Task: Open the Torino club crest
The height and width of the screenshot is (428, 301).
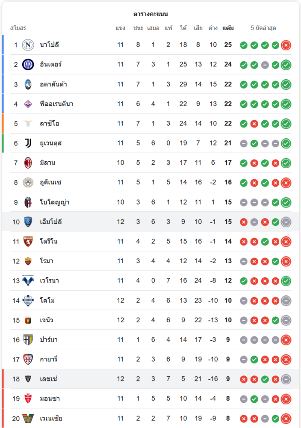Action: (x=28, y=241)
